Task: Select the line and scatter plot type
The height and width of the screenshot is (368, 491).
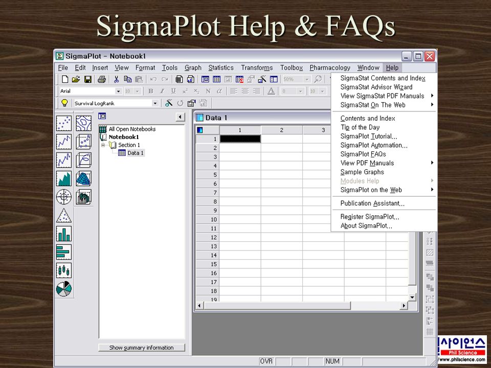Action: coord(64,160)
